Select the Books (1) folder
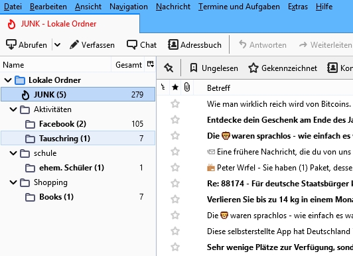This screenshot has height=256, width=353. (78, 197)
